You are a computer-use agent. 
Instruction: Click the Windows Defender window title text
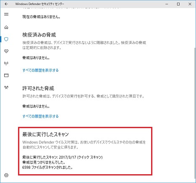coord(40,4)
